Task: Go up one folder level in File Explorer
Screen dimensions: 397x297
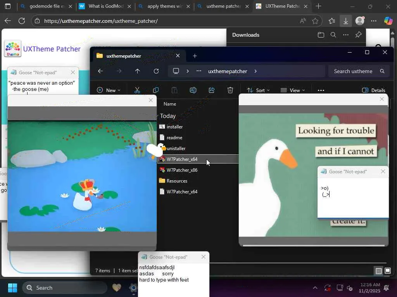Action: point(138,71)
